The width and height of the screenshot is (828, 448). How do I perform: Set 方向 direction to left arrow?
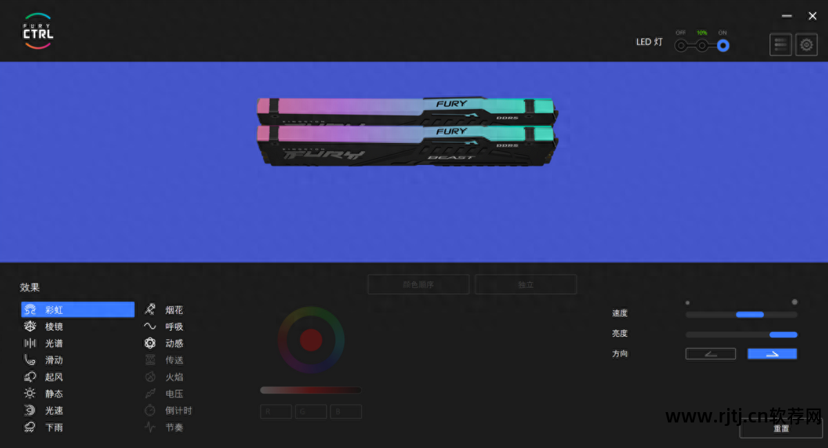[711, 353]
